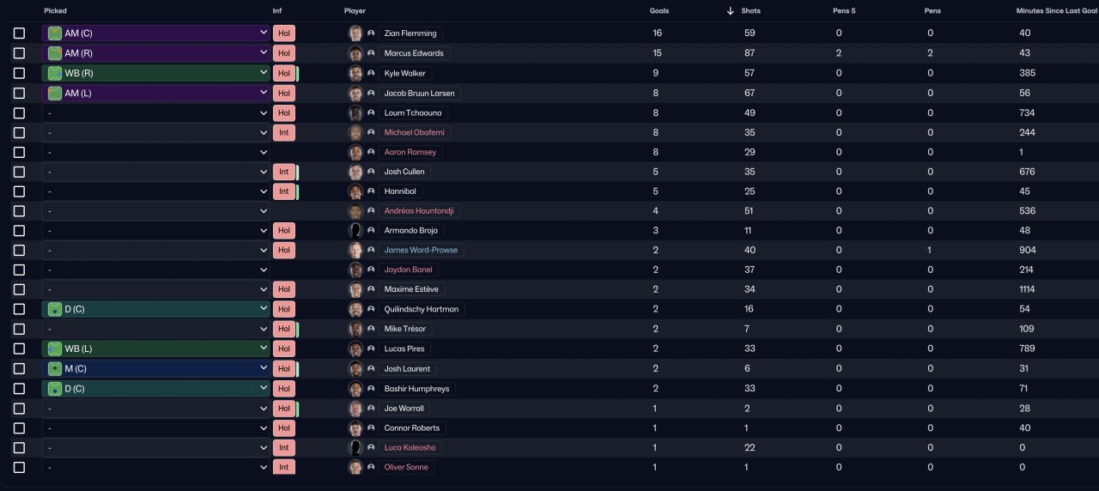The image size is (1099, 491).
Task: Click the pitch icon beside WB (L)
Action: (55, 349)
